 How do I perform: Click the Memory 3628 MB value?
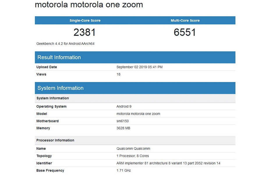pyautogui.click(x=123, y=128)
